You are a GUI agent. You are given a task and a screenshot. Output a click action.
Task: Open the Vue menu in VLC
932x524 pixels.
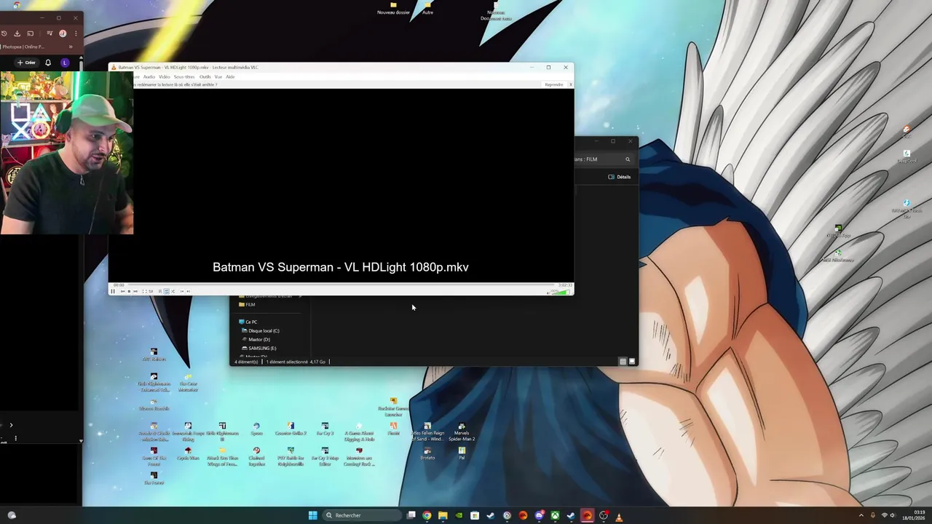click(218, 76)
